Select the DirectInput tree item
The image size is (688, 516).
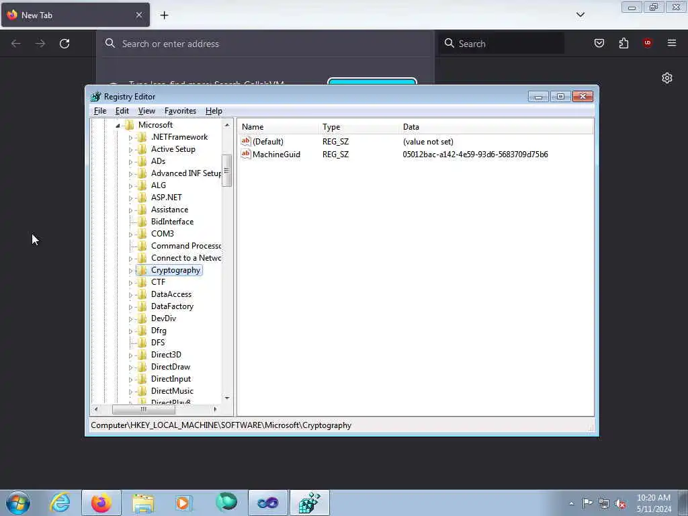click(x=171, y=379)
